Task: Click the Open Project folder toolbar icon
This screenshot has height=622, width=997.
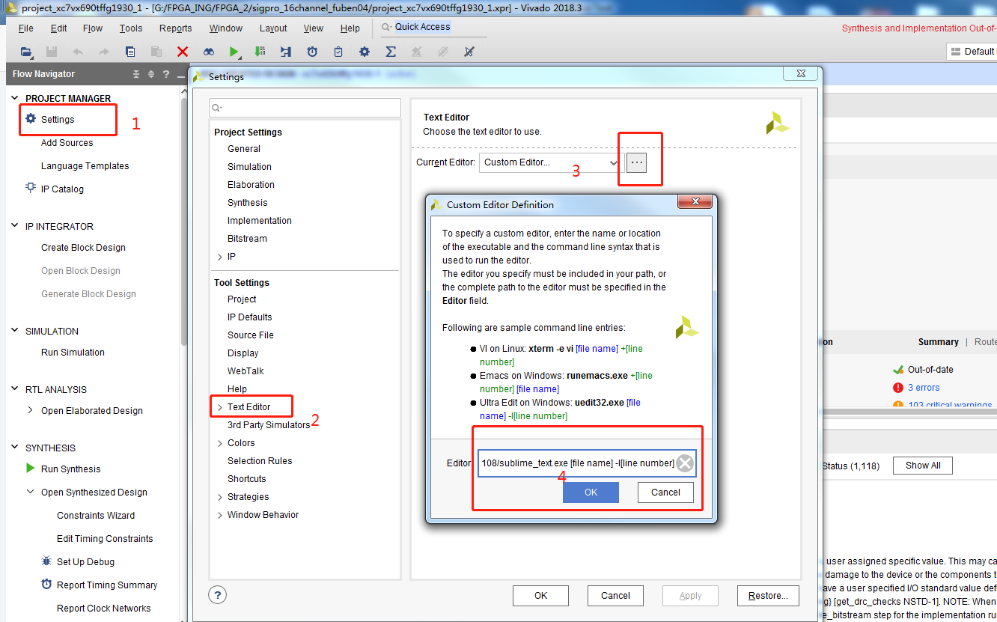Action: (x=26, y=52)
